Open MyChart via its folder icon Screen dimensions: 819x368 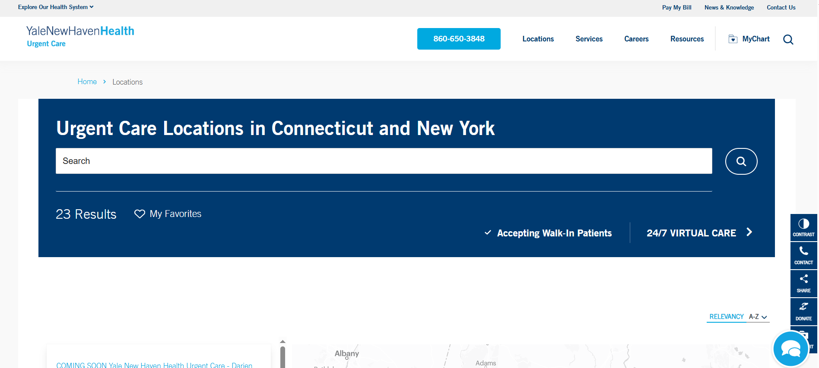(733, 39)
